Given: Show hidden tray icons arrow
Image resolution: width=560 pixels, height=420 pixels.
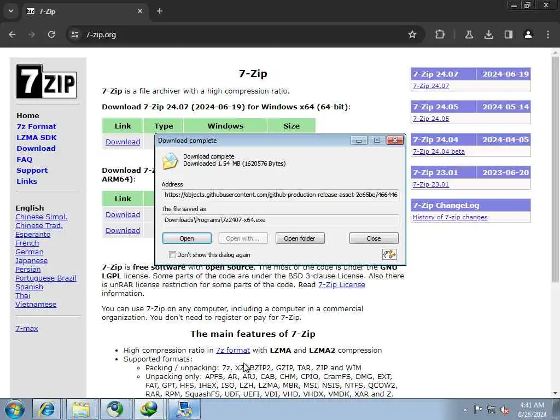Looking at the screenshot, I should click(x=465, y=410).
